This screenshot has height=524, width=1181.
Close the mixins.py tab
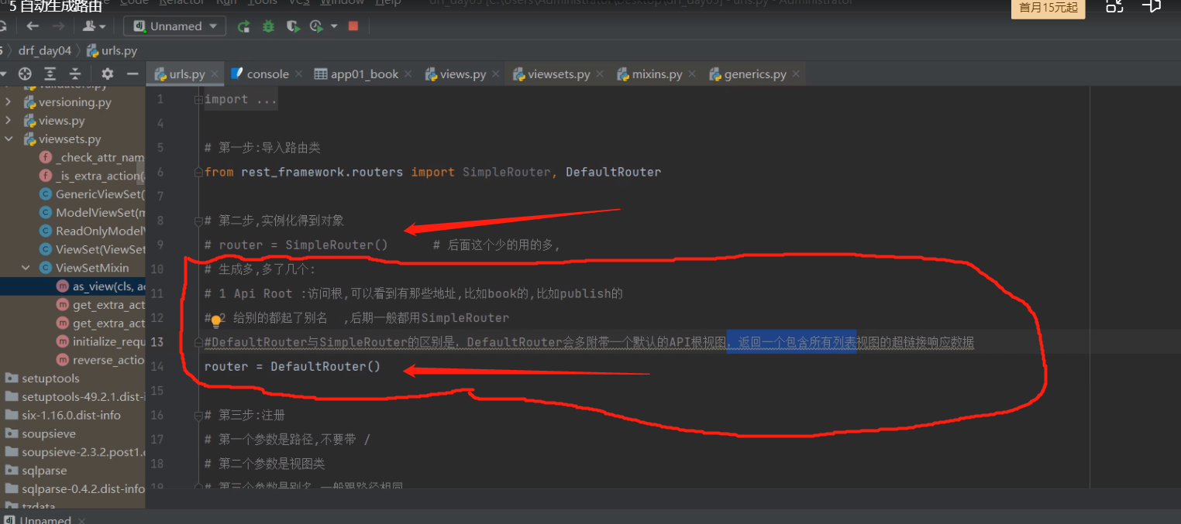click(x=692, y=74)
